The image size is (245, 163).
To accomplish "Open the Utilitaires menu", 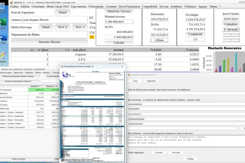I will pos(190,7).
